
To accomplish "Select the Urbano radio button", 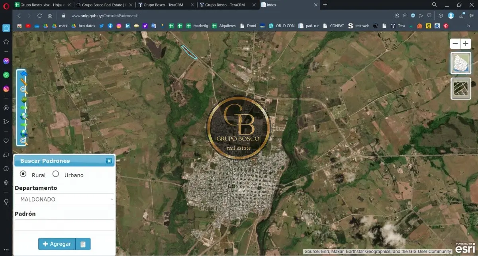I will pos(56,174).
